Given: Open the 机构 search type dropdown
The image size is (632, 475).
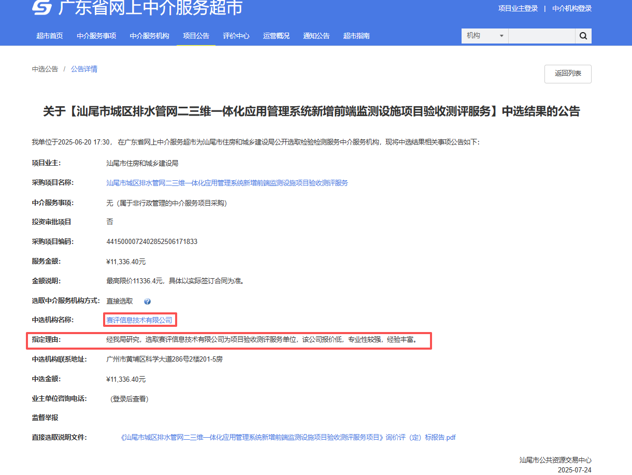Looking at the screenshot, I should click(x=485, y=36).
